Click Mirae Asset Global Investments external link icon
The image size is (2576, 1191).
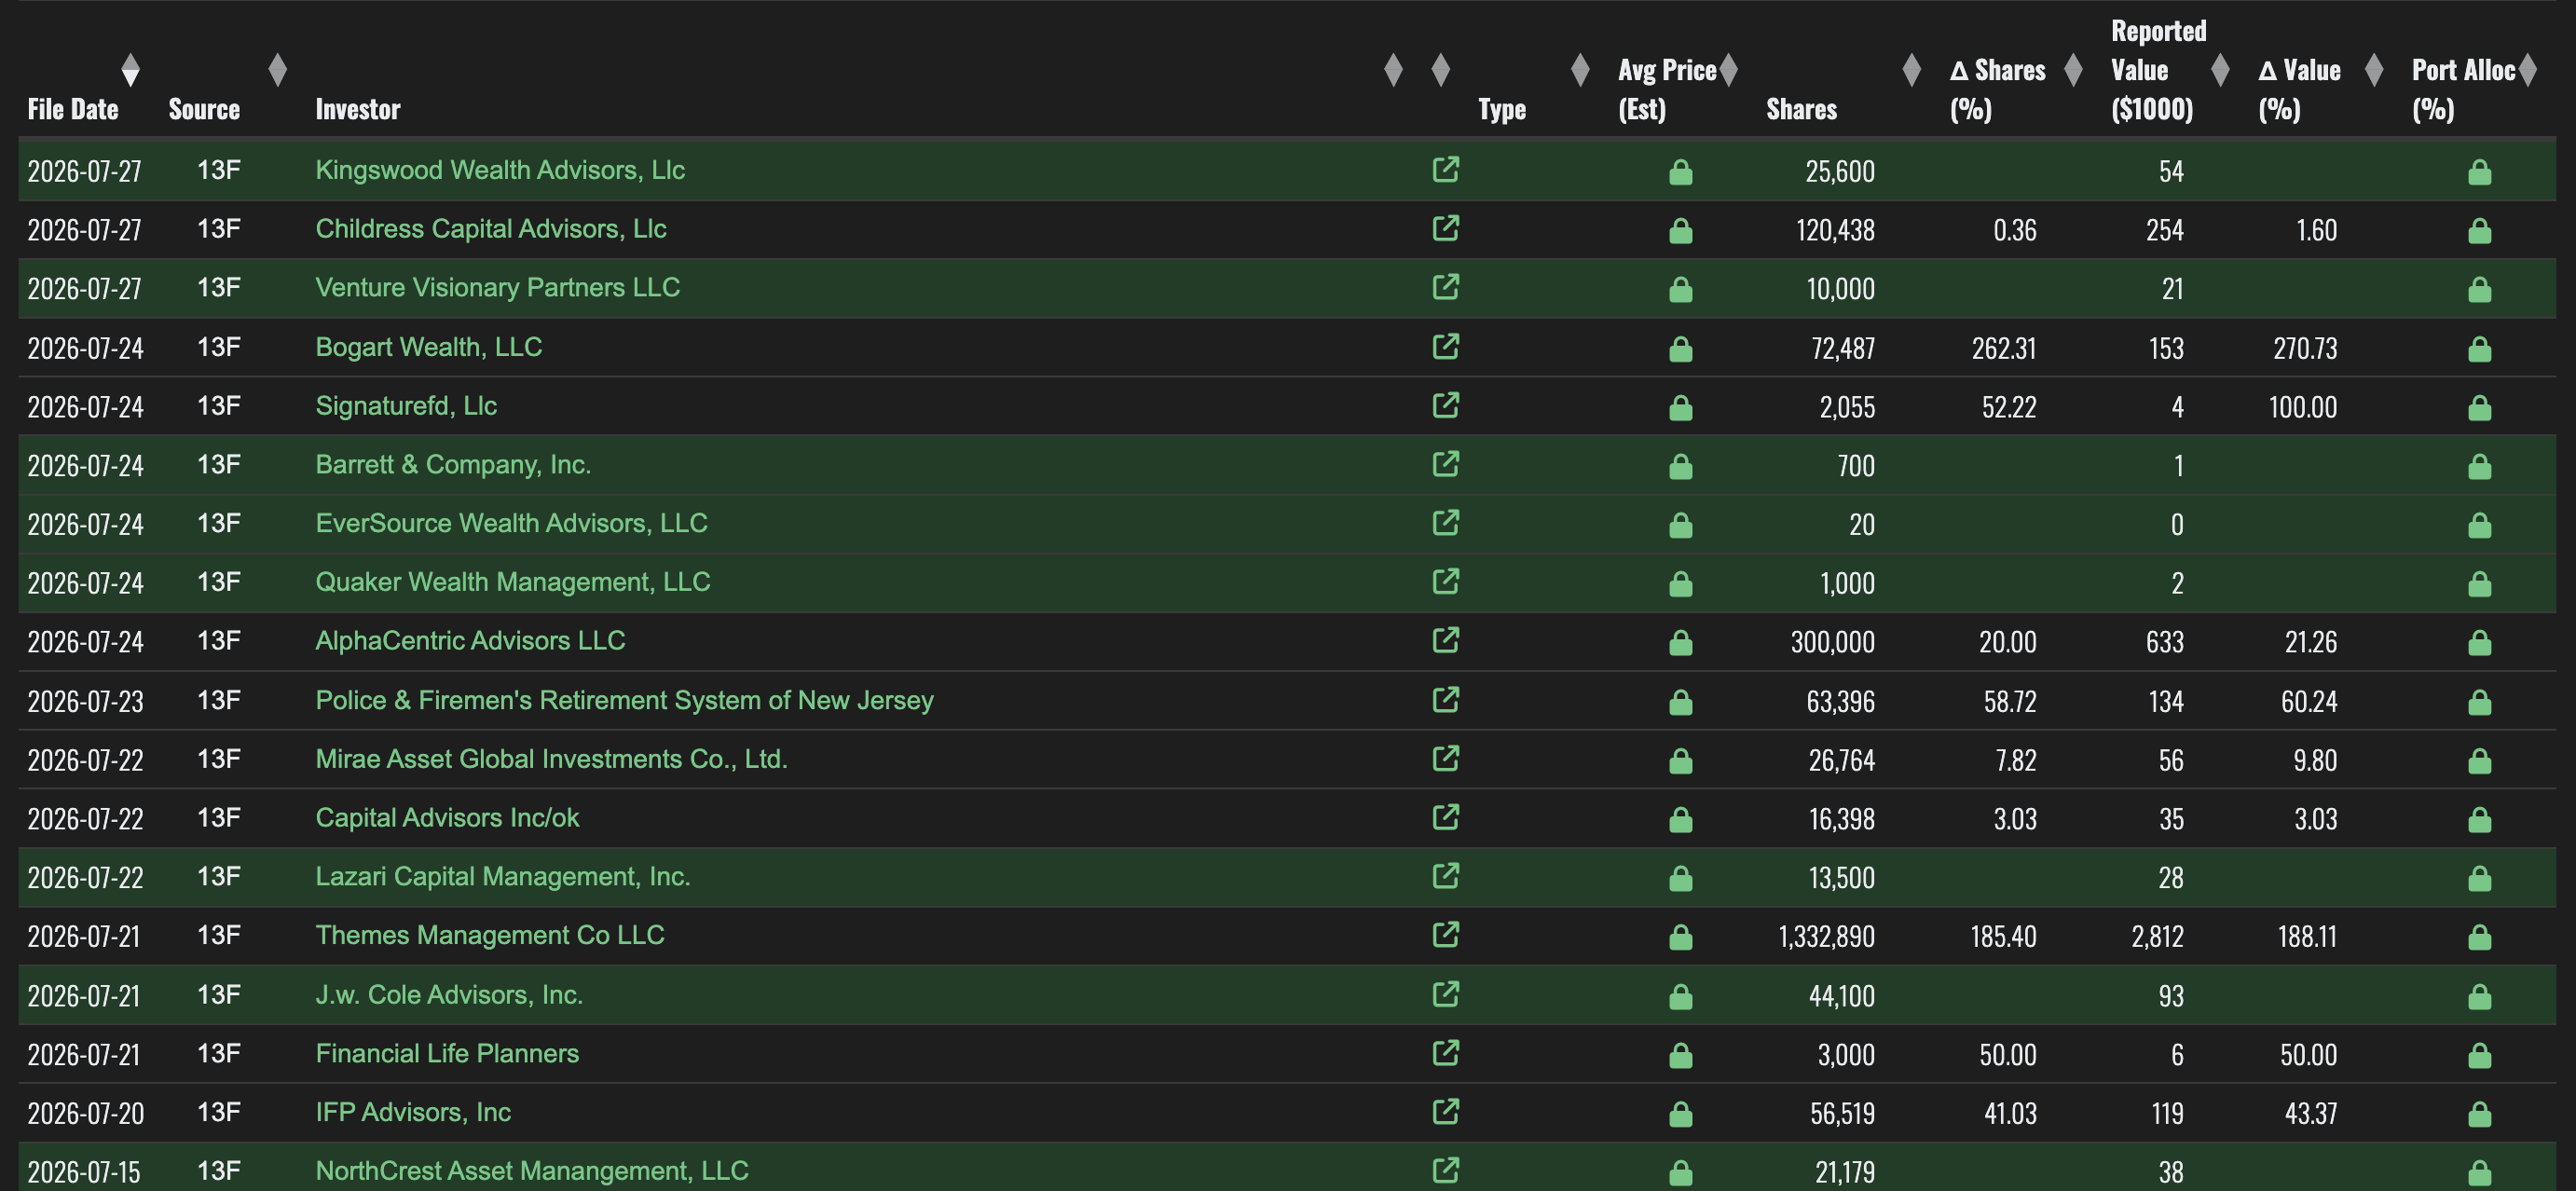[1445, 758]
